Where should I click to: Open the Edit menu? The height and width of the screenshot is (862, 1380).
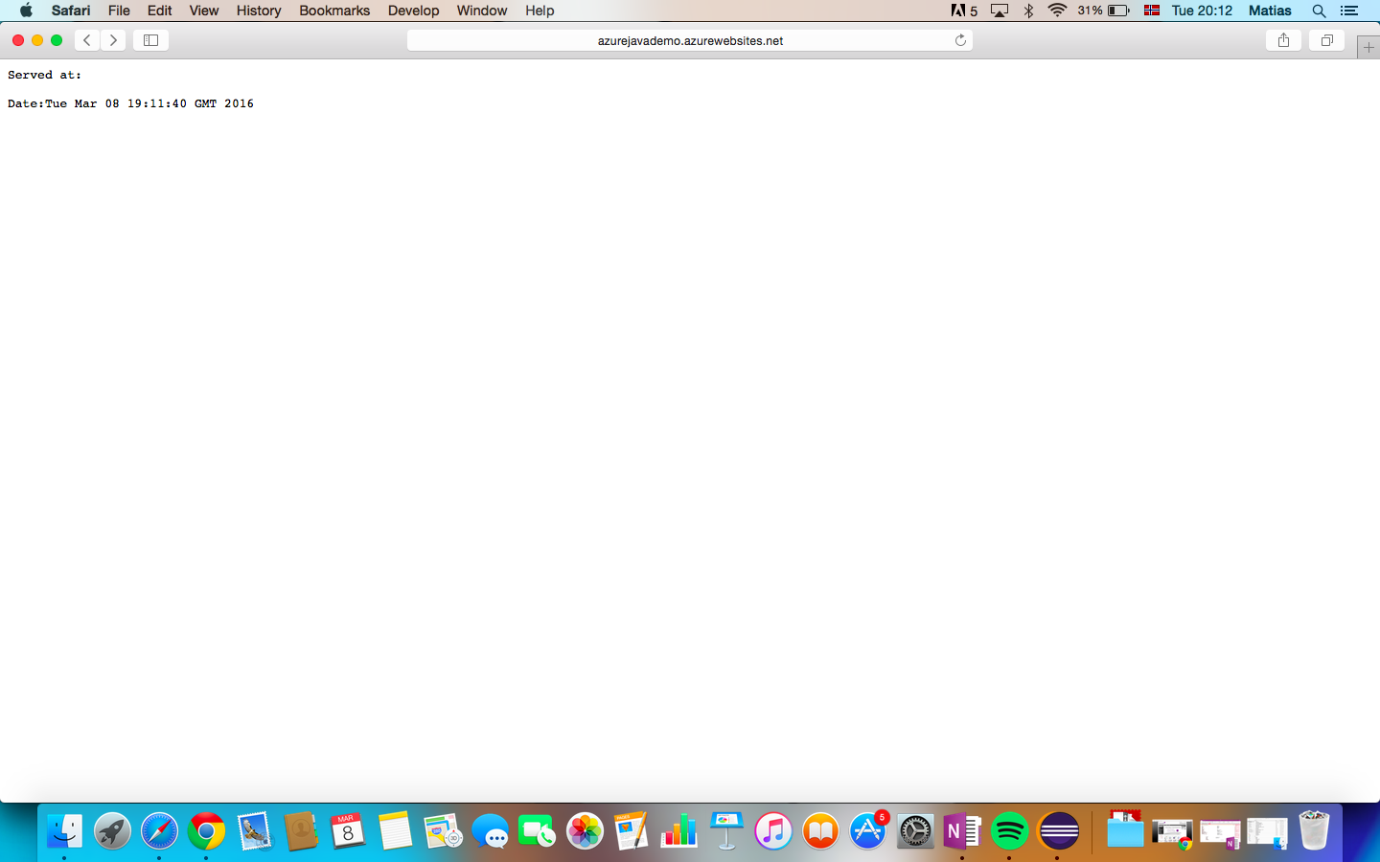click(159, 11)
